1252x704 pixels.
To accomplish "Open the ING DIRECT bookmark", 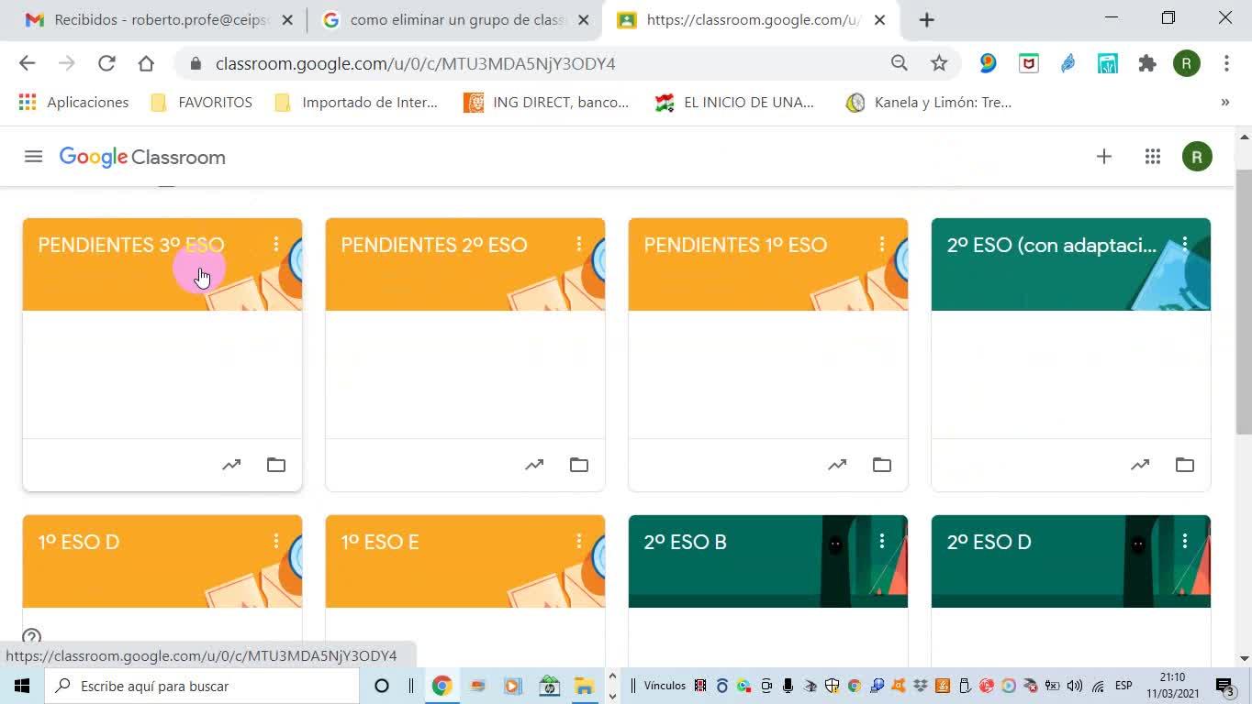I will [x=547, y=102].
